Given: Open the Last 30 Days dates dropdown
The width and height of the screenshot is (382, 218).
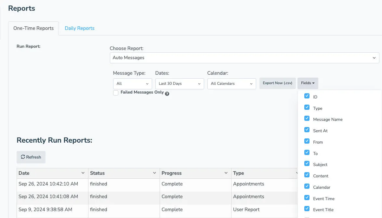Looking at the screenshot, I should coord(179,83).
